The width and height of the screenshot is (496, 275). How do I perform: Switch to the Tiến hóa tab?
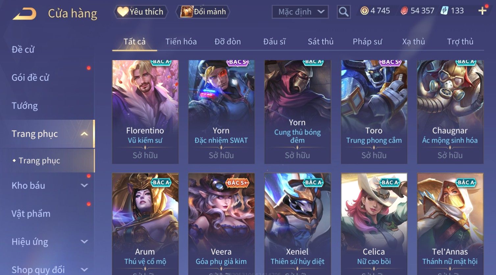click(181, 42)
